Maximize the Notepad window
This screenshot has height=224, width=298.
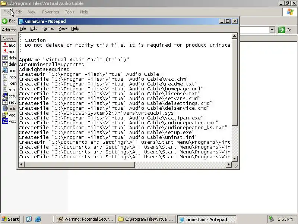coord(228,21)
